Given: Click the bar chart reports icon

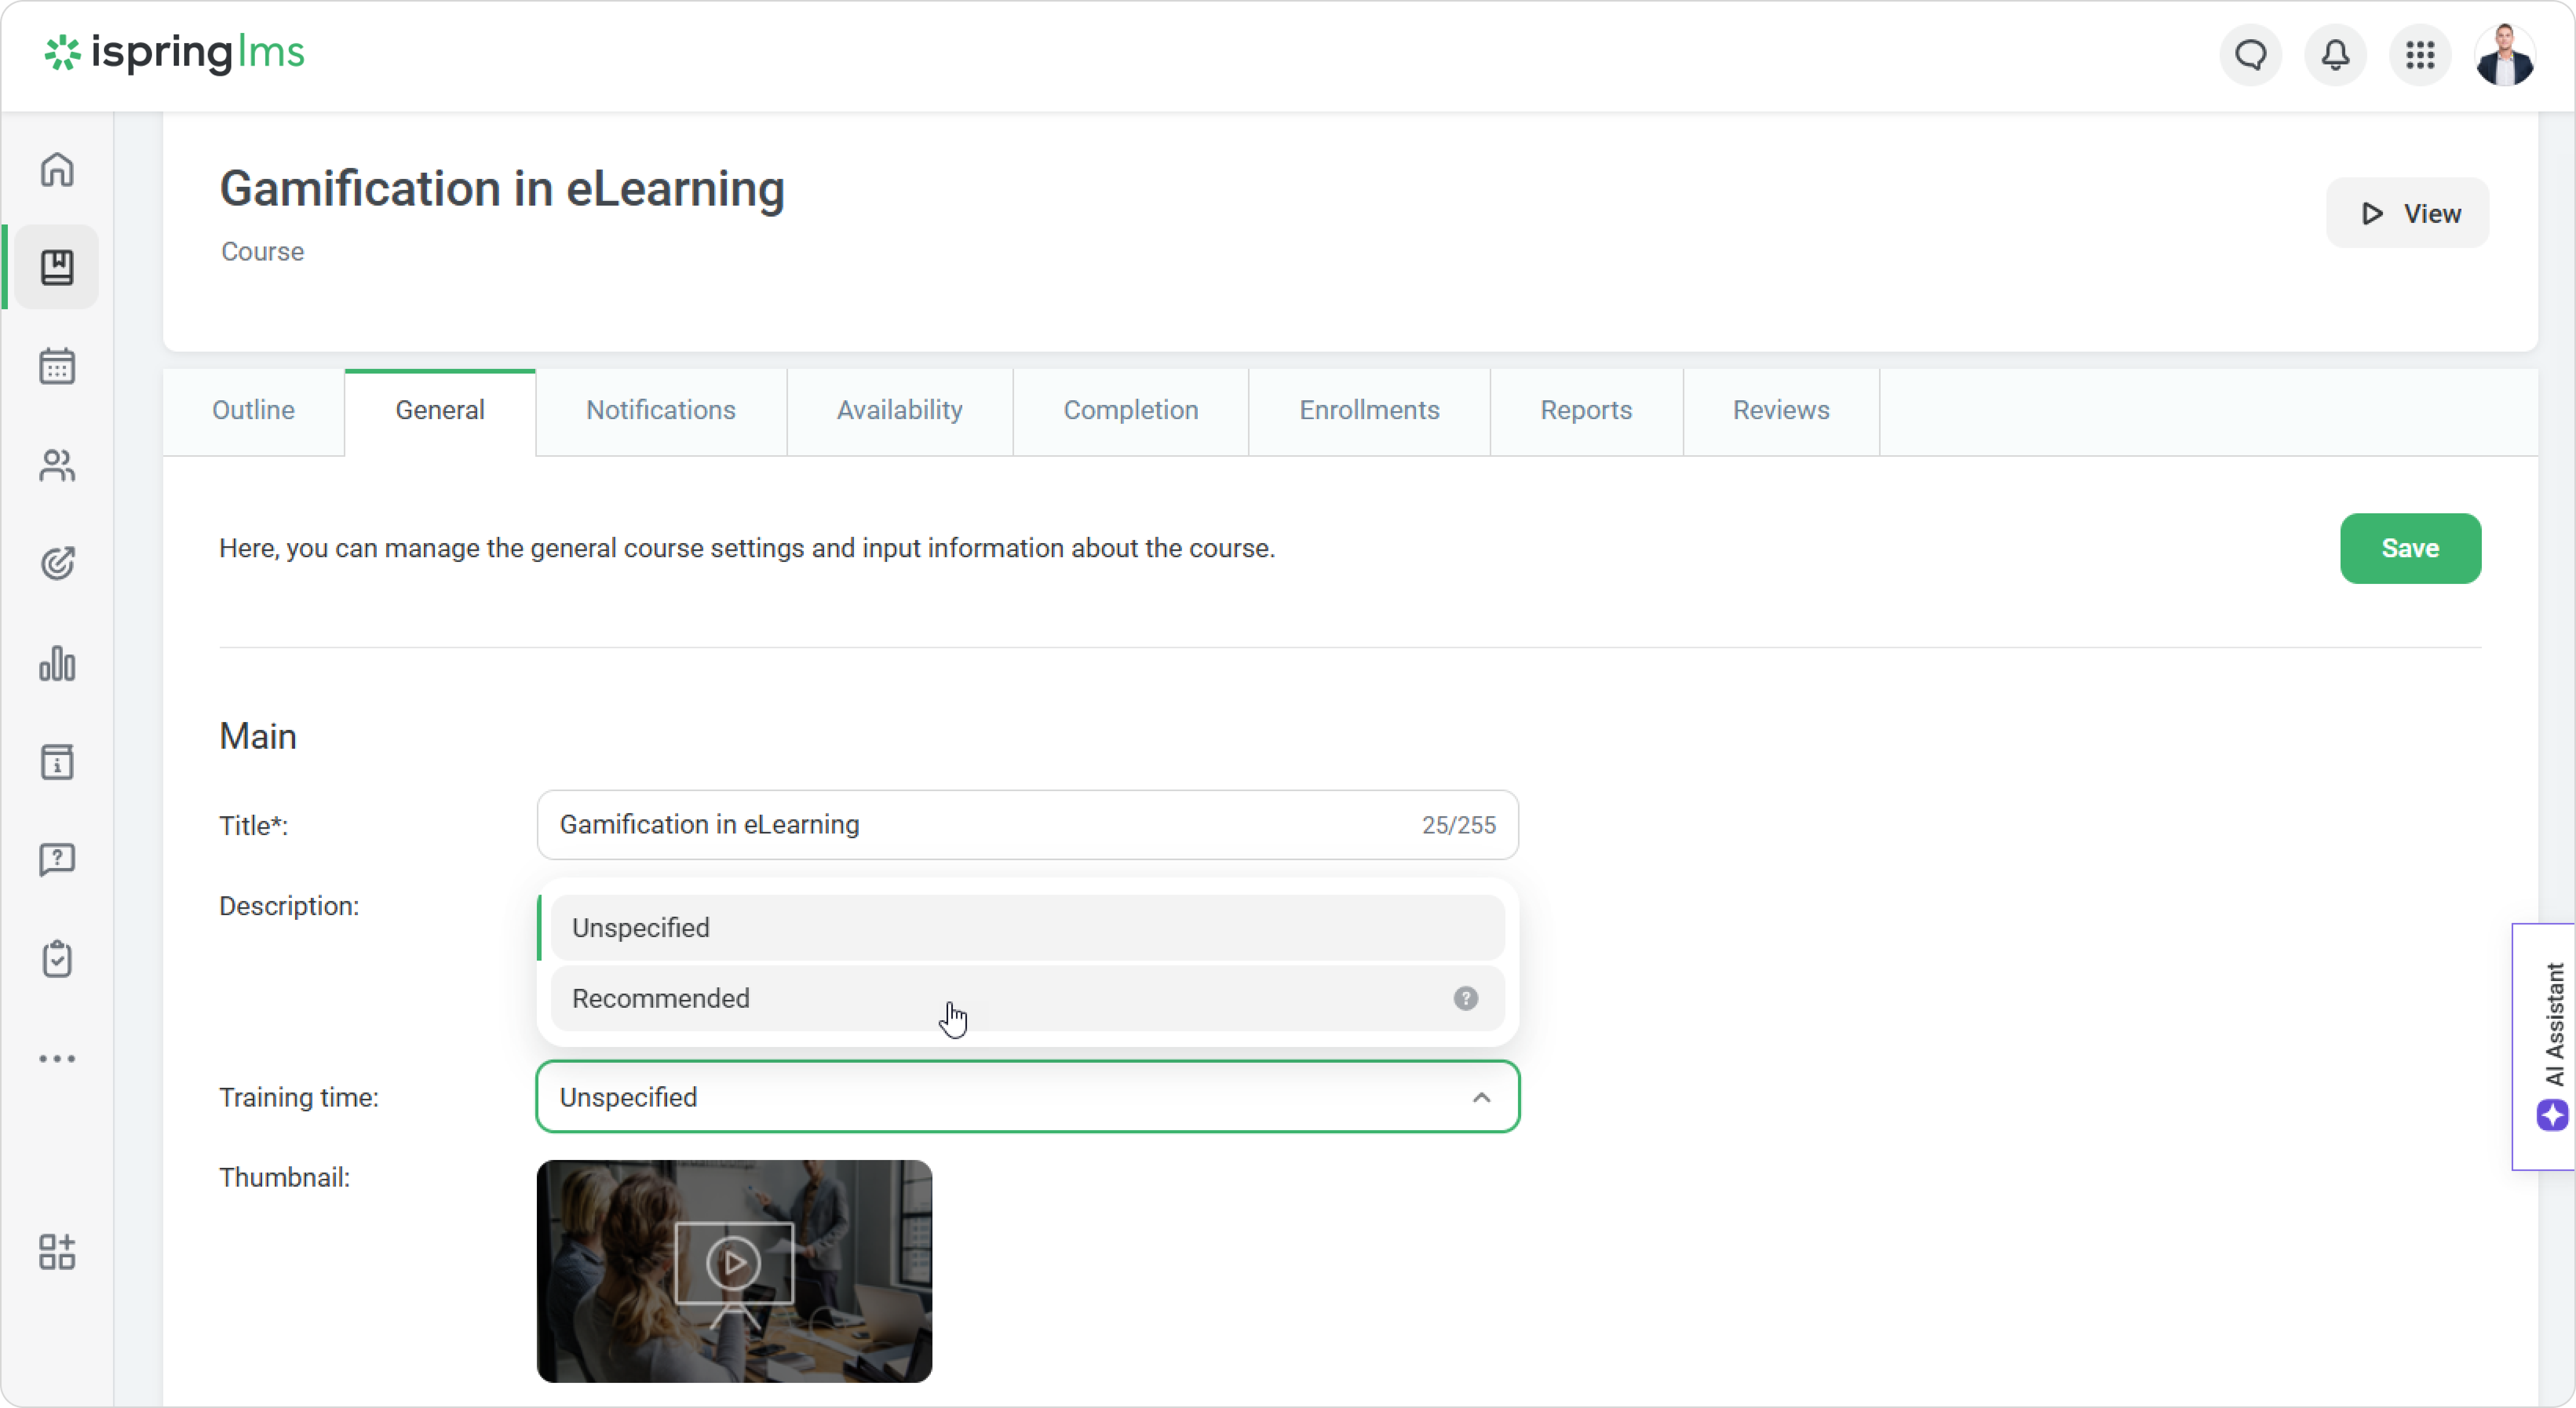Looking at the screenshot, I should tap(57, 663).
